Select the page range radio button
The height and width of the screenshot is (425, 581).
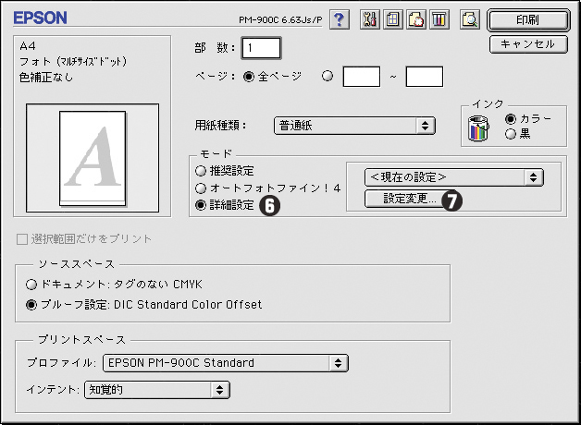[x=328, y=76]
